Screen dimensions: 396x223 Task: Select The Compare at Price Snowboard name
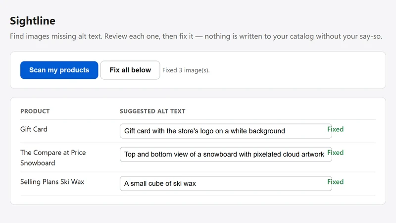coord(53,158)
